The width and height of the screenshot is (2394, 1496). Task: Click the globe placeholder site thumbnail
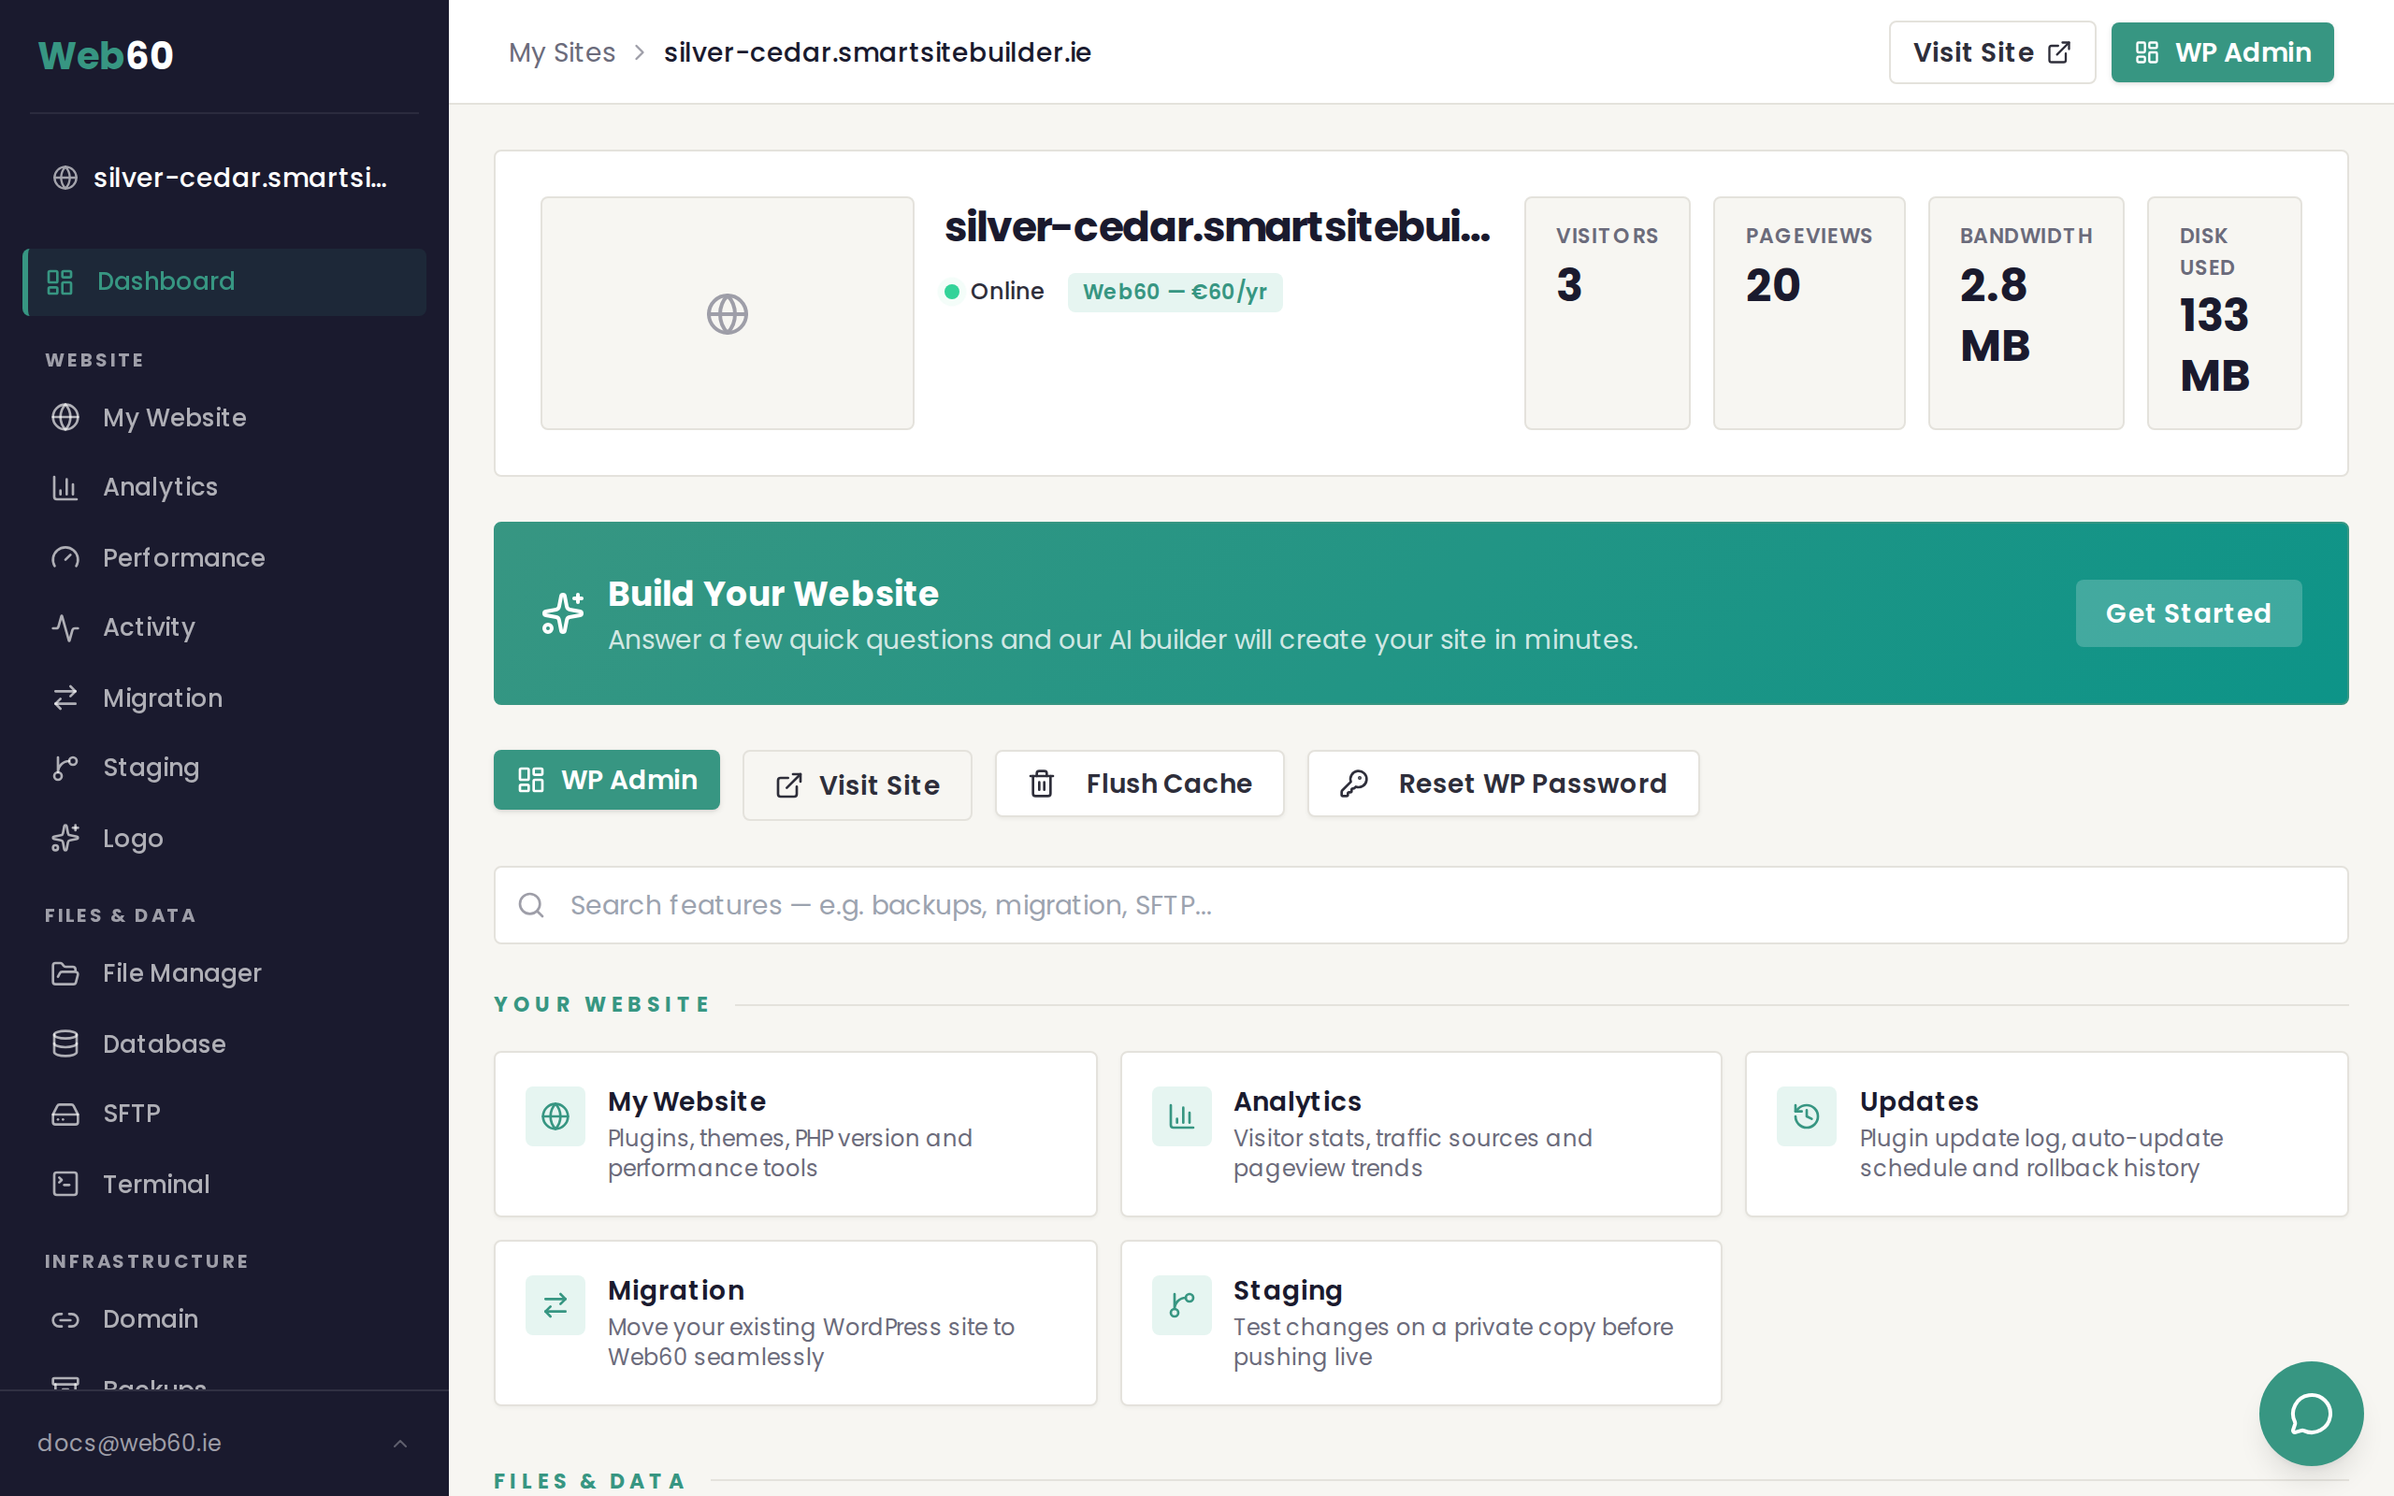728,313
